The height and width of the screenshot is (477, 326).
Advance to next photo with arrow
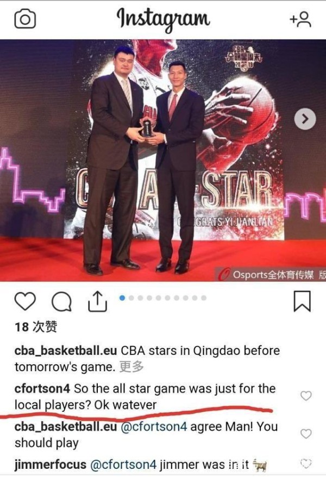click(305, 119)
